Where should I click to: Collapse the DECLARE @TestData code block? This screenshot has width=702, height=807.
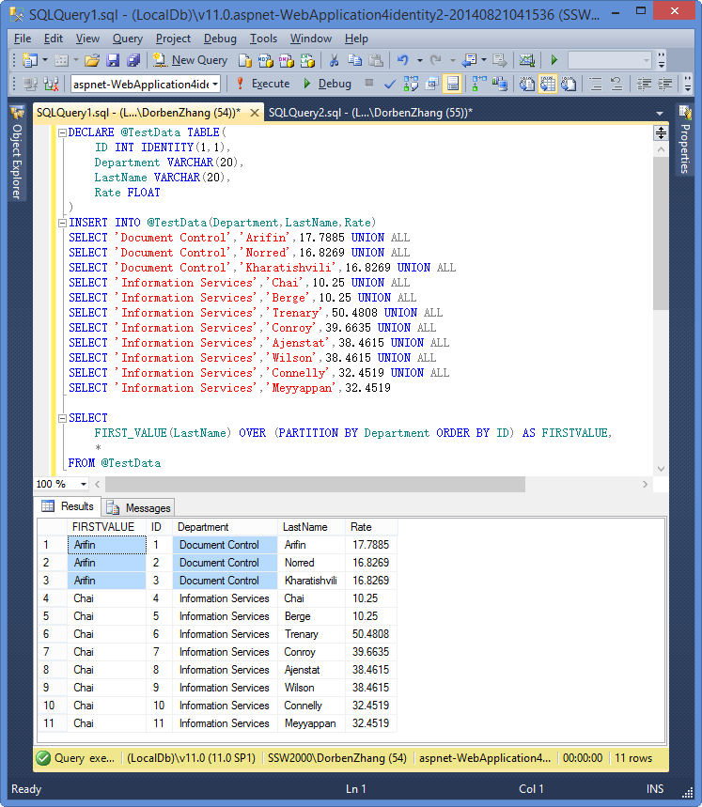(62, 132)
